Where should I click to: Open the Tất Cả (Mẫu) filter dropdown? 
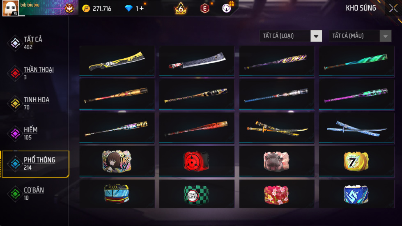click(360, 36)
